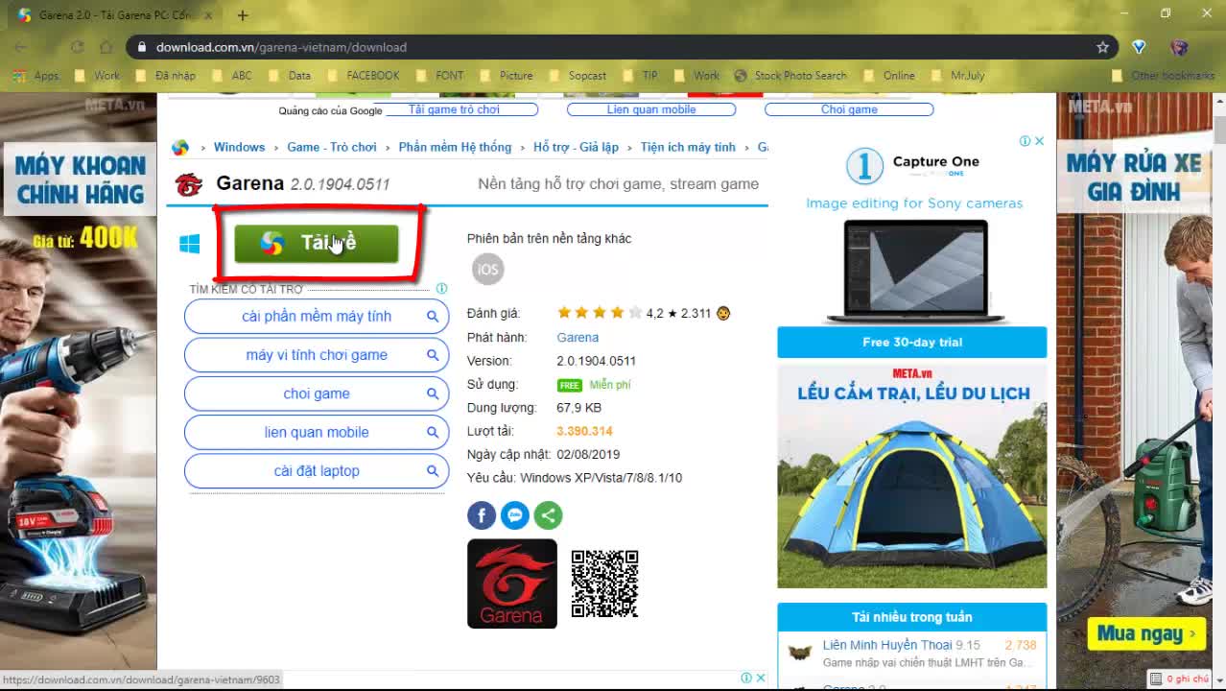Image resolution: width=1226 pixels, height=691 pixels.
Task: Click the browser home button
Action: click(x=106, y=47)
